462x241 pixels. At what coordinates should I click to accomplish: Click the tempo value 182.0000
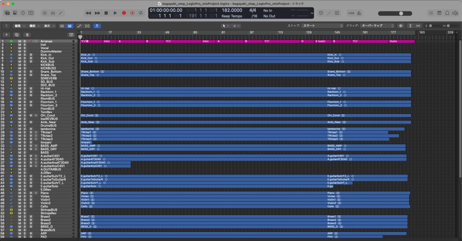click(x=232, y=10)
